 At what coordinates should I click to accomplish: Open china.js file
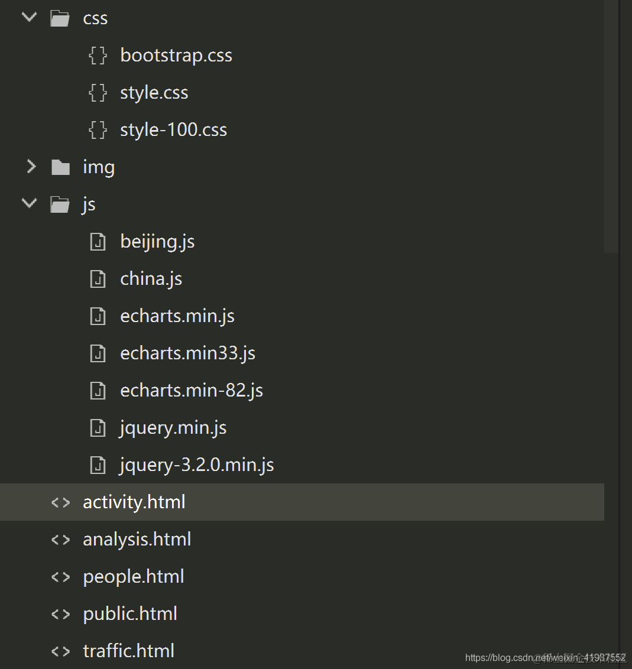coord(151,279)
